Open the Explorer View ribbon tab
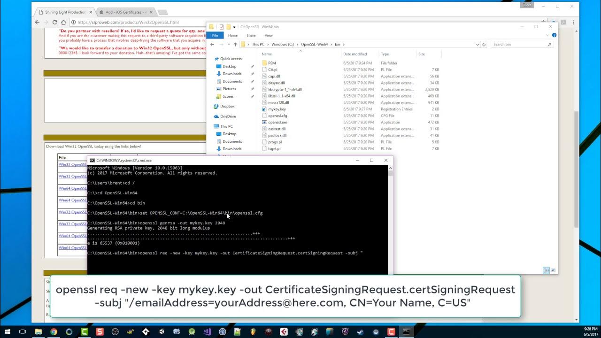 tap(269, 35)
